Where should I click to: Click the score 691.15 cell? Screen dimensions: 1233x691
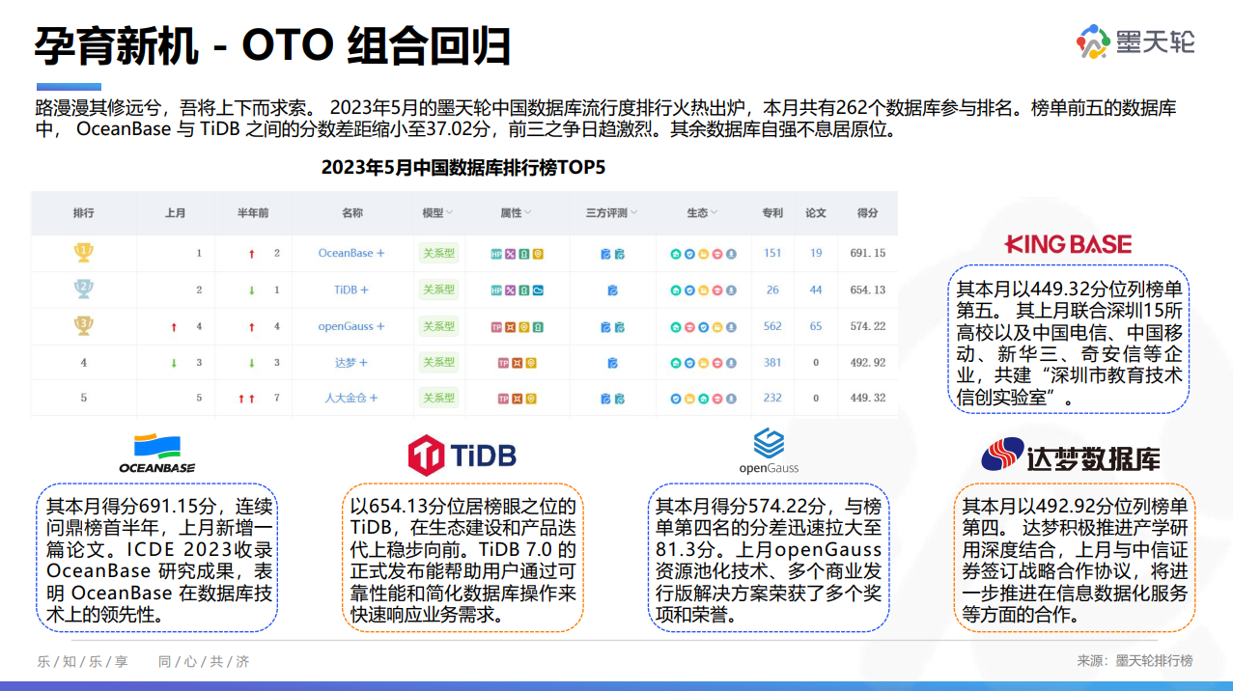pyautogui.click(x=867, y=253)
